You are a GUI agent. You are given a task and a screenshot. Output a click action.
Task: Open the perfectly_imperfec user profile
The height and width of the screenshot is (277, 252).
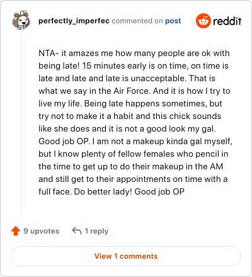(x=74, y=21)
